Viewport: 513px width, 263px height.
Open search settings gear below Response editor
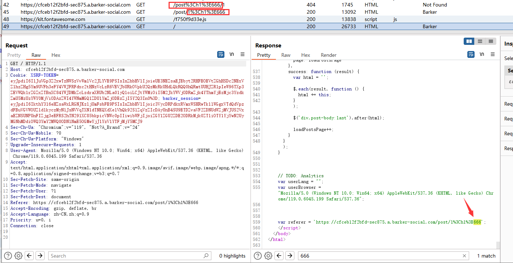pos(269,255)
